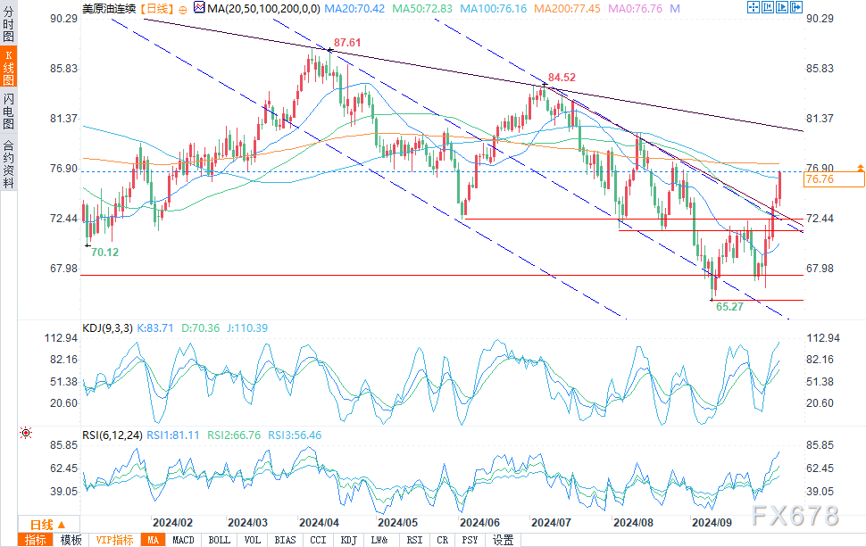Viewport: 866px width, 547px height.
Task: Open the 日线 period dropdown at bottom left
Action: 48,525
